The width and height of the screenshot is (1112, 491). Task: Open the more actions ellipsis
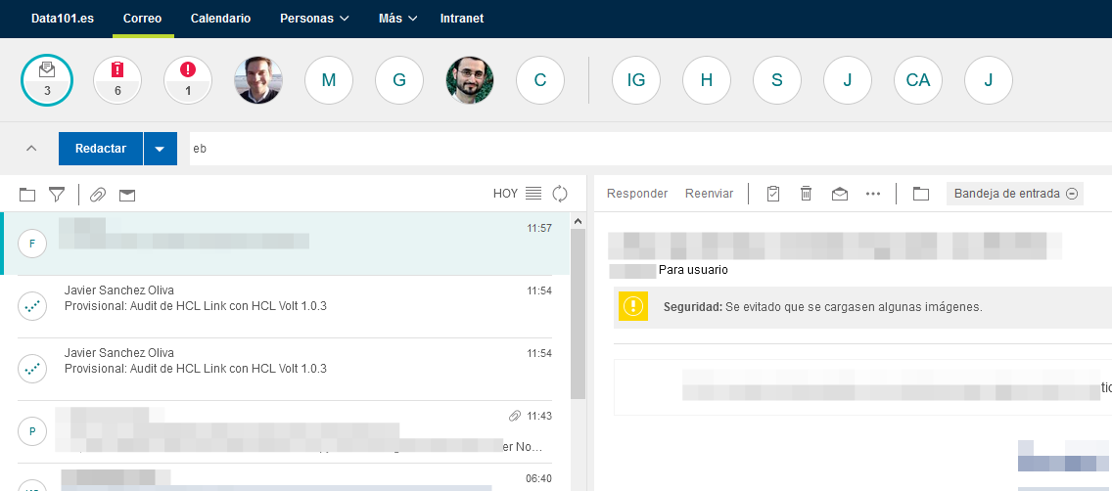click(873, 194)
